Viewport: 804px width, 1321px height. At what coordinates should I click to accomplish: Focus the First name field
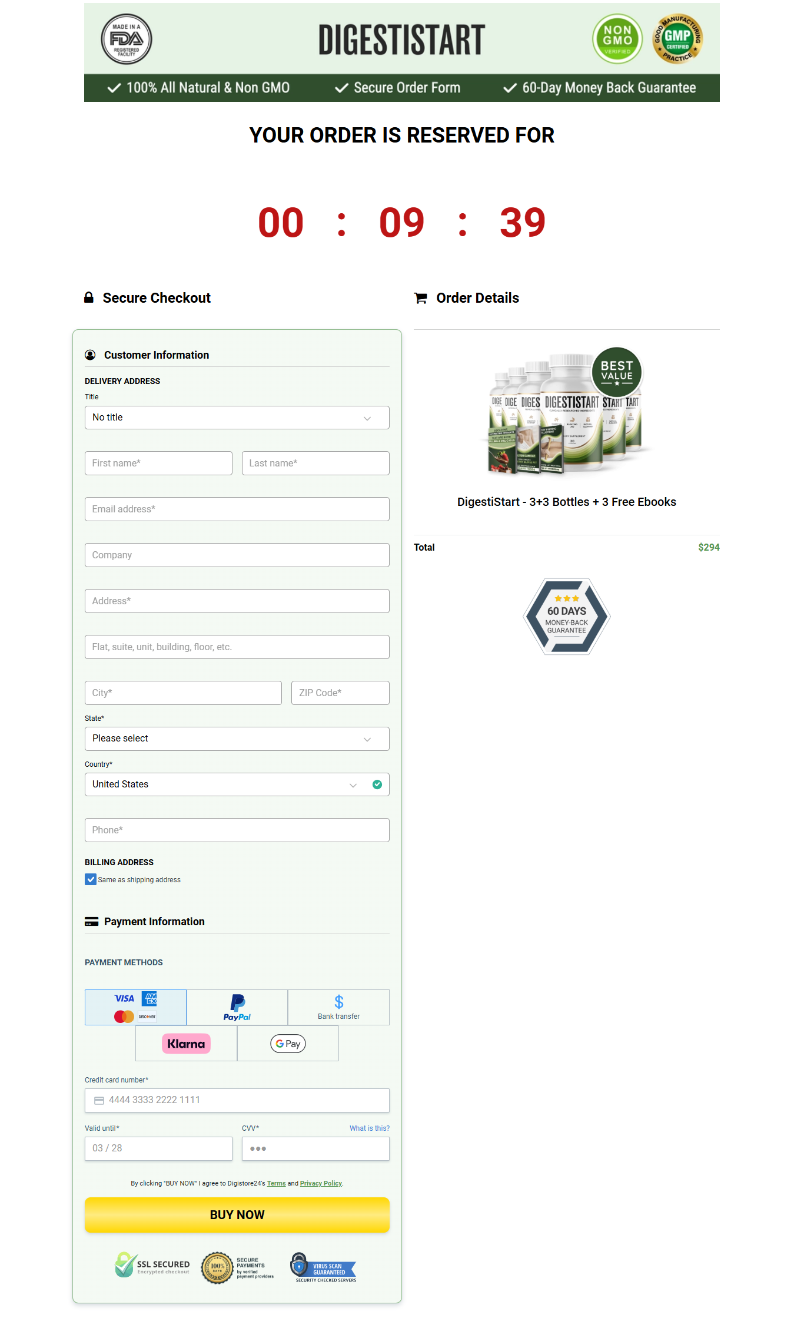coord(158,463)
